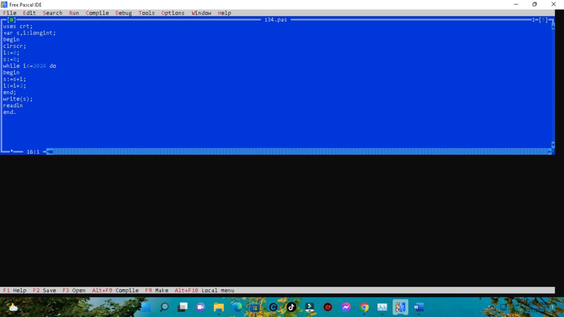
Task: Click F3 Open in the status bar
Action: 74,291
